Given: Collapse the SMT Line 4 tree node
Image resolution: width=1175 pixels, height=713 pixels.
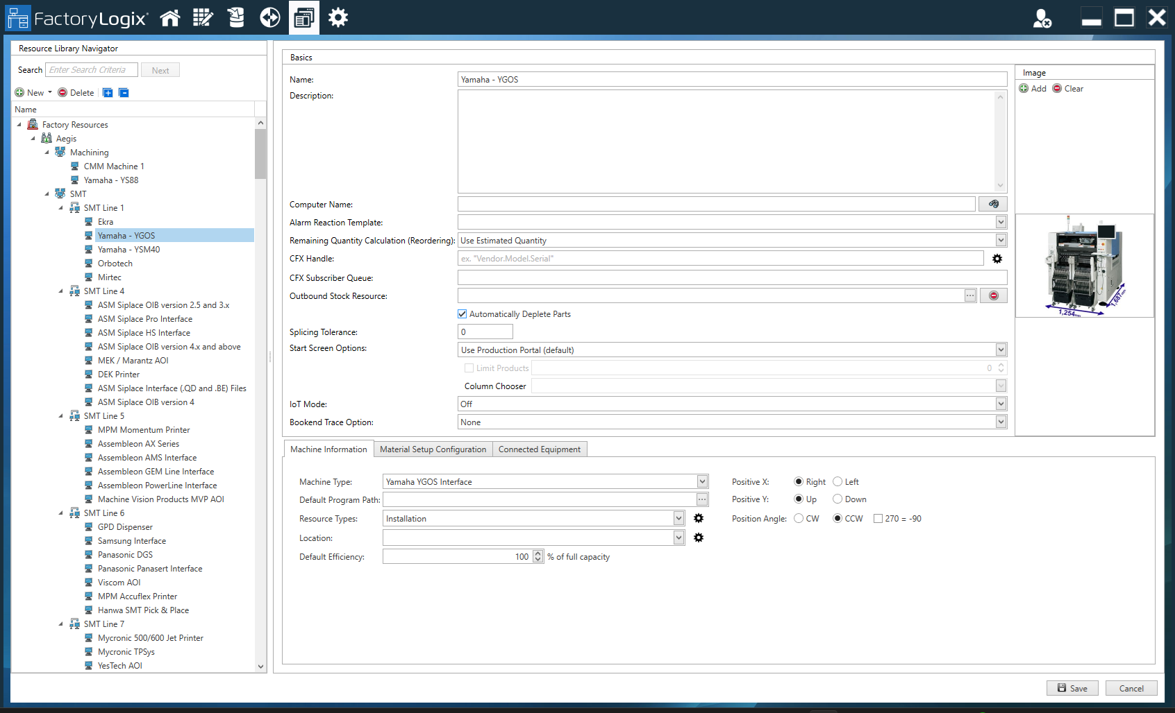Looking at the screenshot, I should (x=62, y=291).
